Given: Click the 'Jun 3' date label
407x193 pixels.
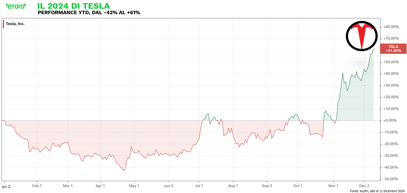Looking at the screenshot, I should 168,186.
